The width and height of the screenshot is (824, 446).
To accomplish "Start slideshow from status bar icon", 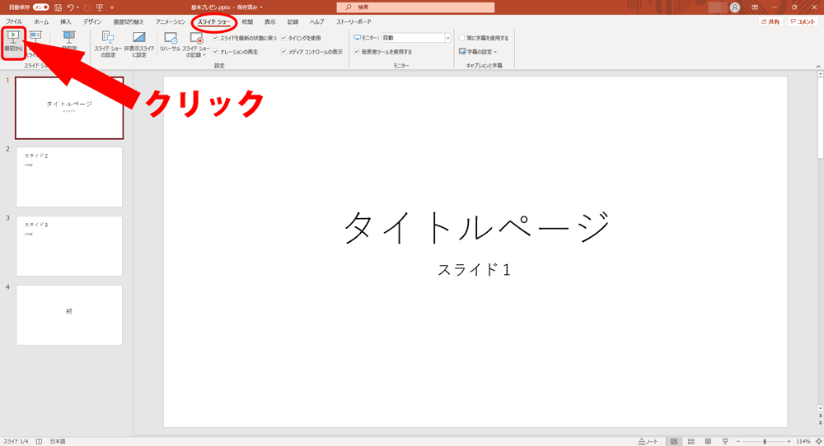I will click(725, 441).
